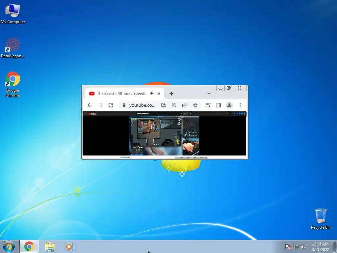Screen dimensions: 337x253
Task: Open a new Chrome tab
Action: [171, 94]
